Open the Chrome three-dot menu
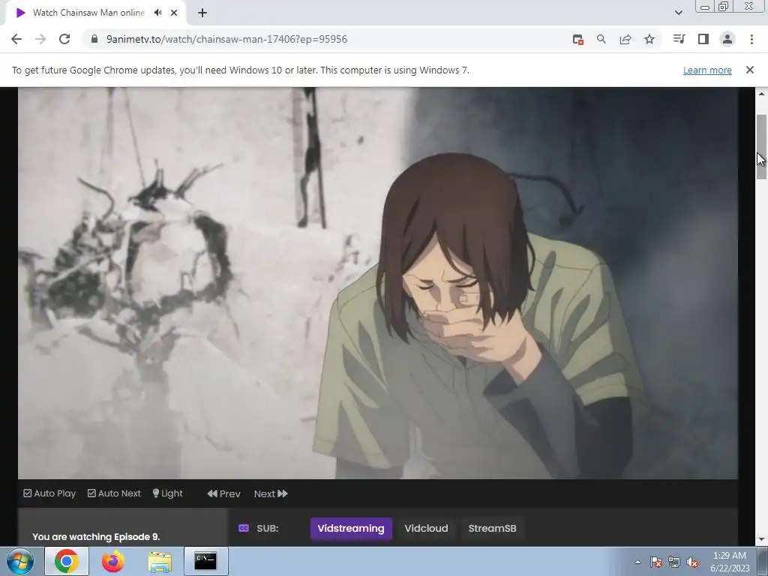Screen dimensions: 768x576 tap(751, 39)
